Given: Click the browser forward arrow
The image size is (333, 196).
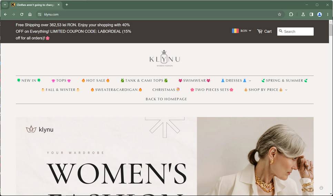Looking at the screenshot, I should (x=13, y=14).
